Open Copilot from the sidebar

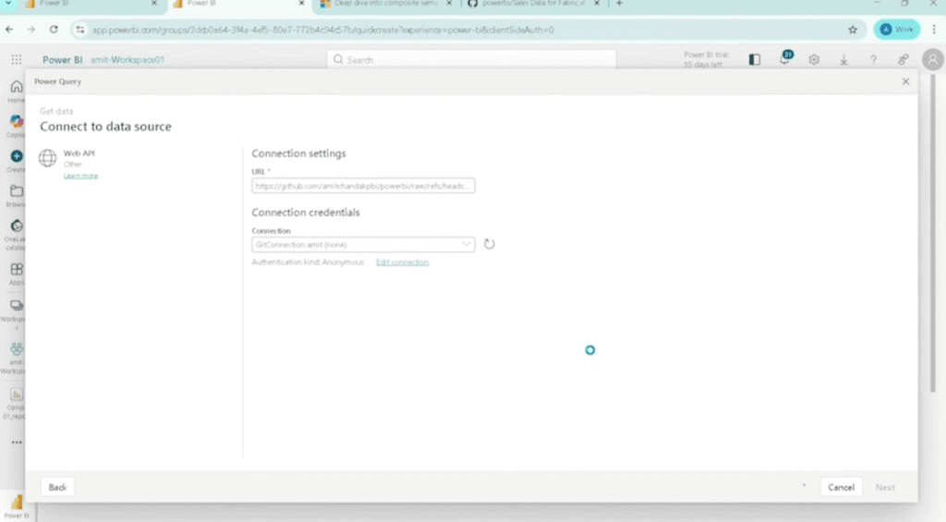point(17,126)
